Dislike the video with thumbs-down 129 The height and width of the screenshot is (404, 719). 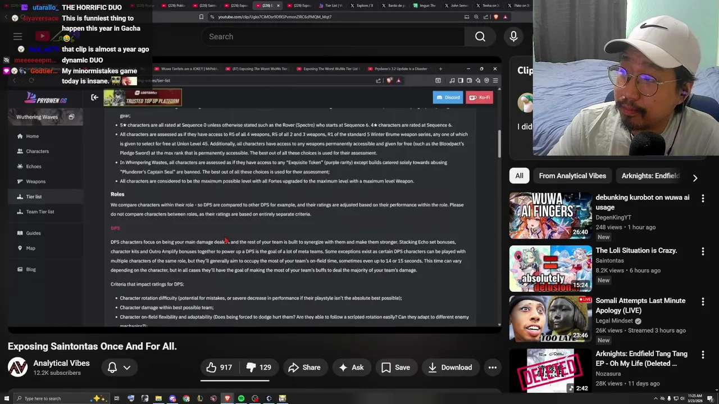[259, 368]
